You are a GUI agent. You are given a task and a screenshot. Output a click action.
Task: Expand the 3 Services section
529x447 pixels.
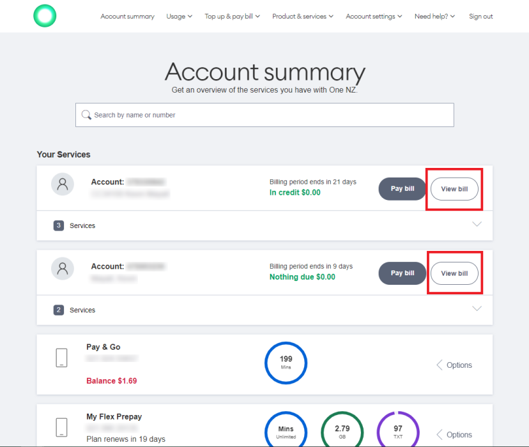pyautogui.click(x=477, y=224)
